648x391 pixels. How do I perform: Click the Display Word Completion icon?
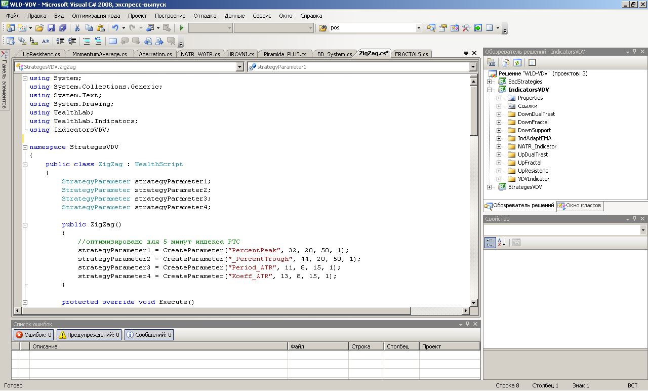click(x=46, y=41)
